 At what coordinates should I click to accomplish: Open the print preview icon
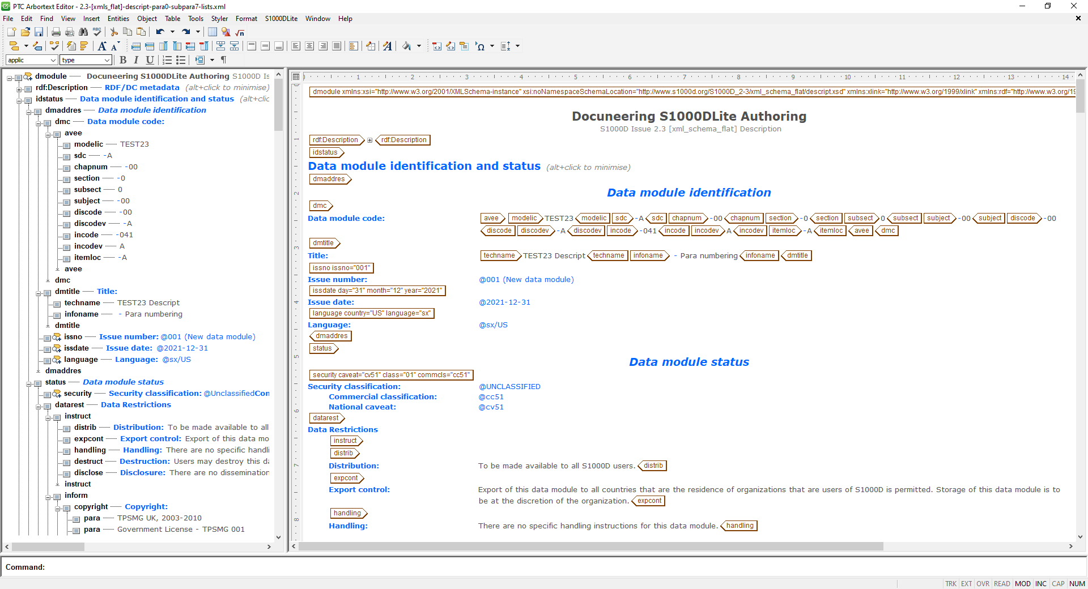(69, 32)
